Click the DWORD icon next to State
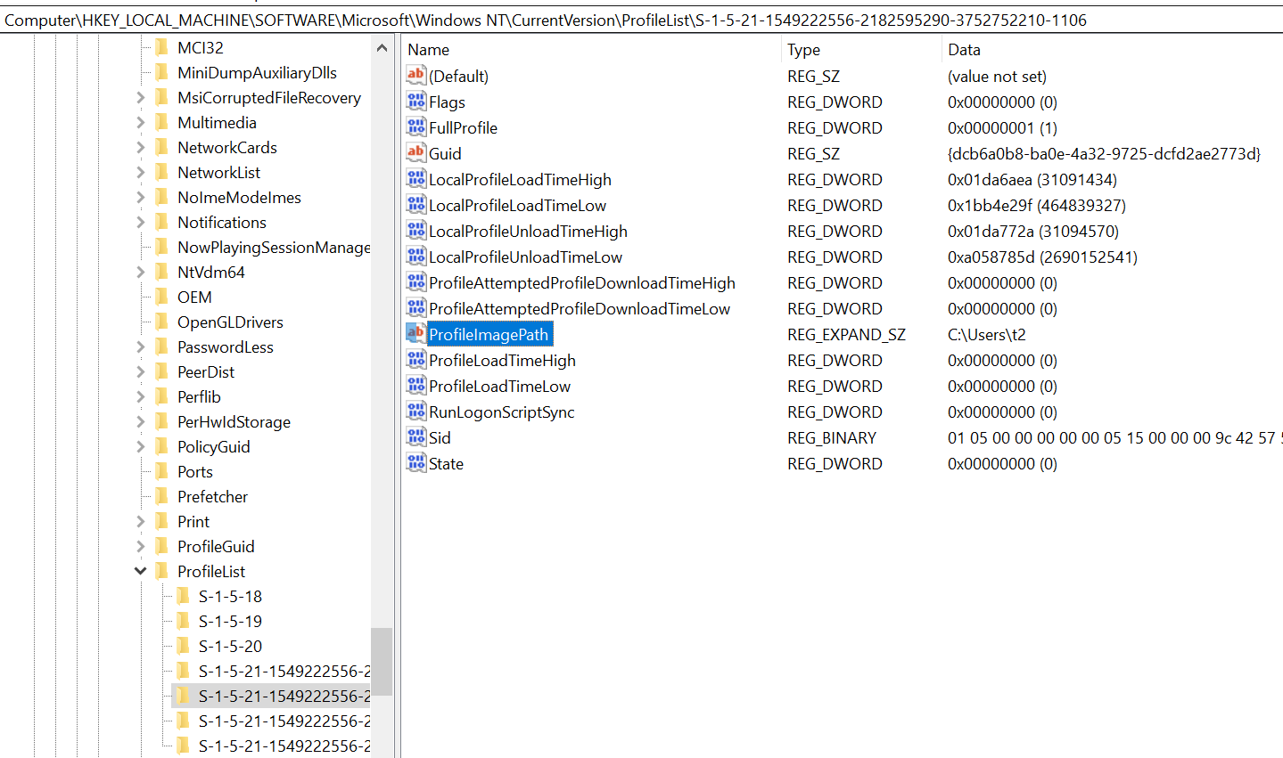1283x758 pixels. (x=415, y=463)
